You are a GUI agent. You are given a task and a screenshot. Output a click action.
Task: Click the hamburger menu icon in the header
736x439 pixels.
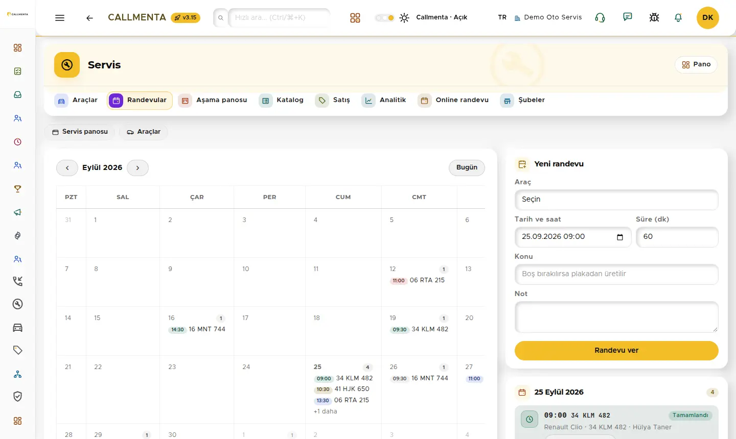click(60, 18)
